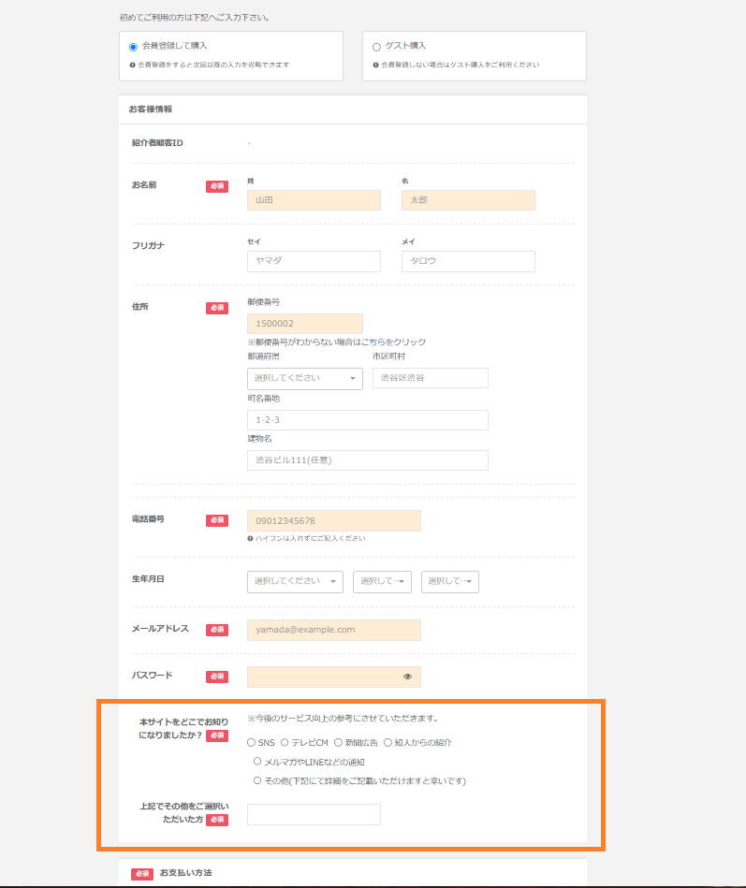Select ゲスト購入 radio option
746x888 pixels.
(376, 47)
